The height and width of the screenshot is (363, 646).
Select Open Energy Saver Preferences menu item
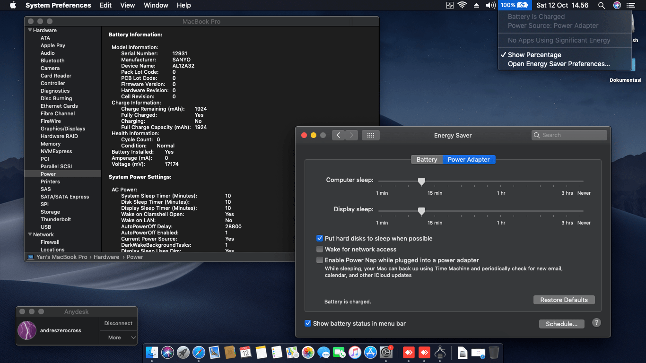559,64
